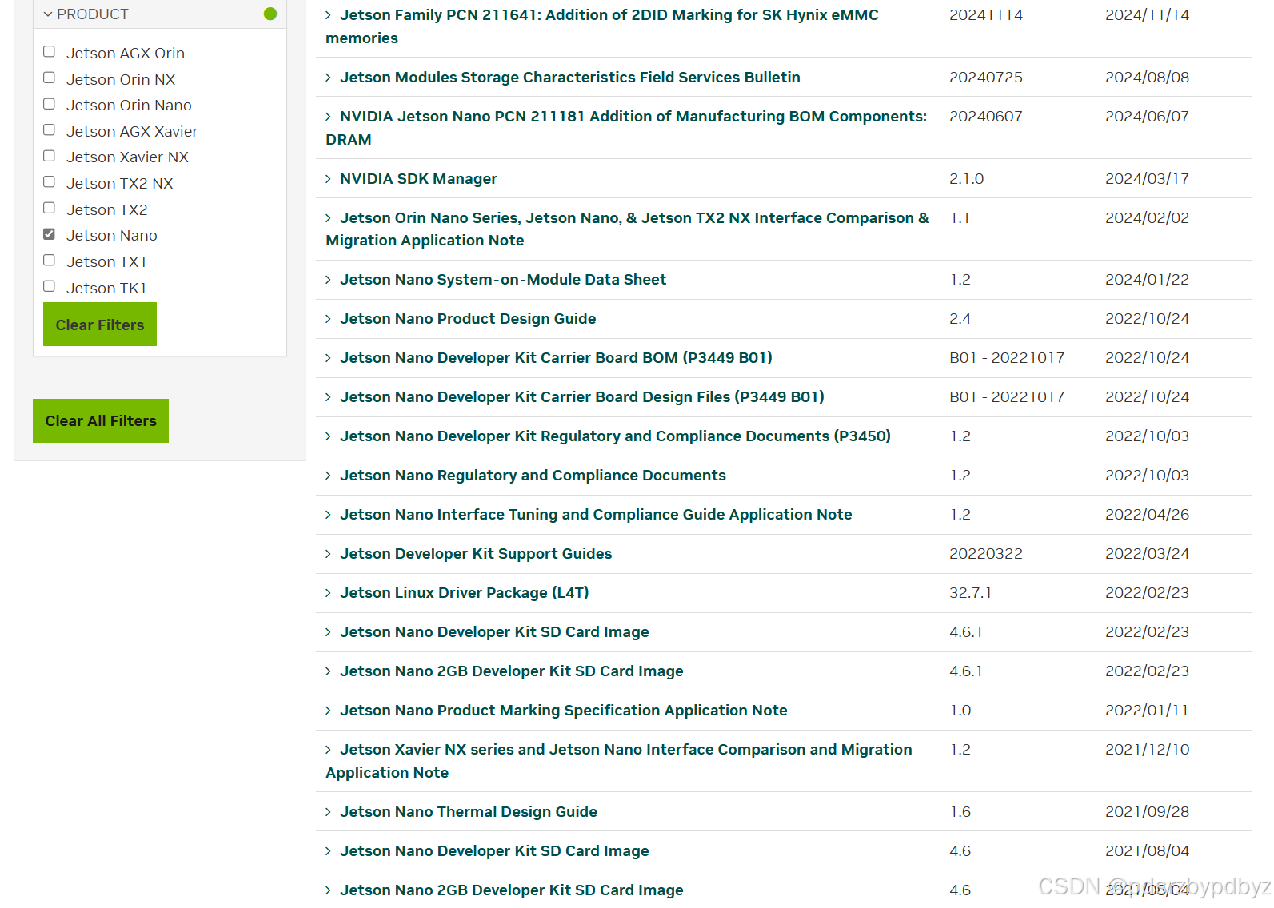
Task: Click the Clear All Filters button
Action: [101, 420]
